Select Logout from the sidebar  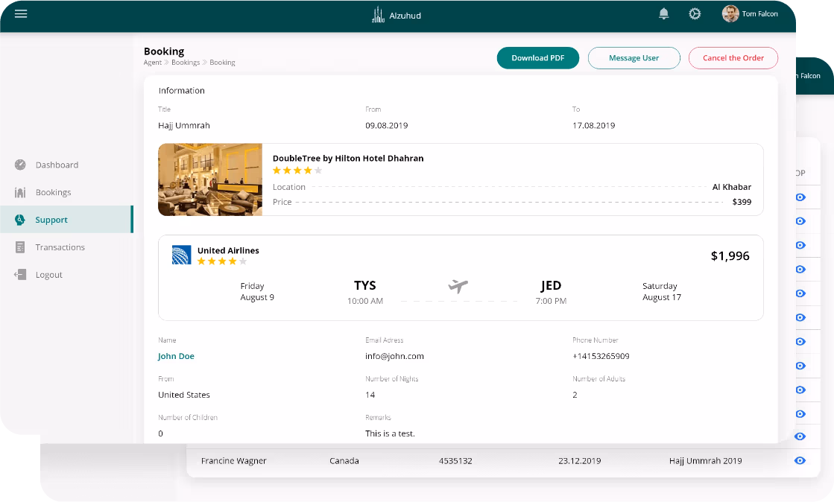(48, 275)
